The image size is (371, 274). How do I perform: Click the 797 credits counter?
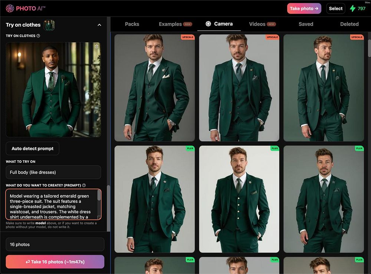[361, 9]
